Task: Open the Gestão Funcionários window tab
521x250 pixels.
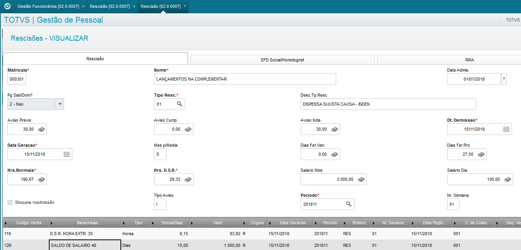Action: pos(48,6)
